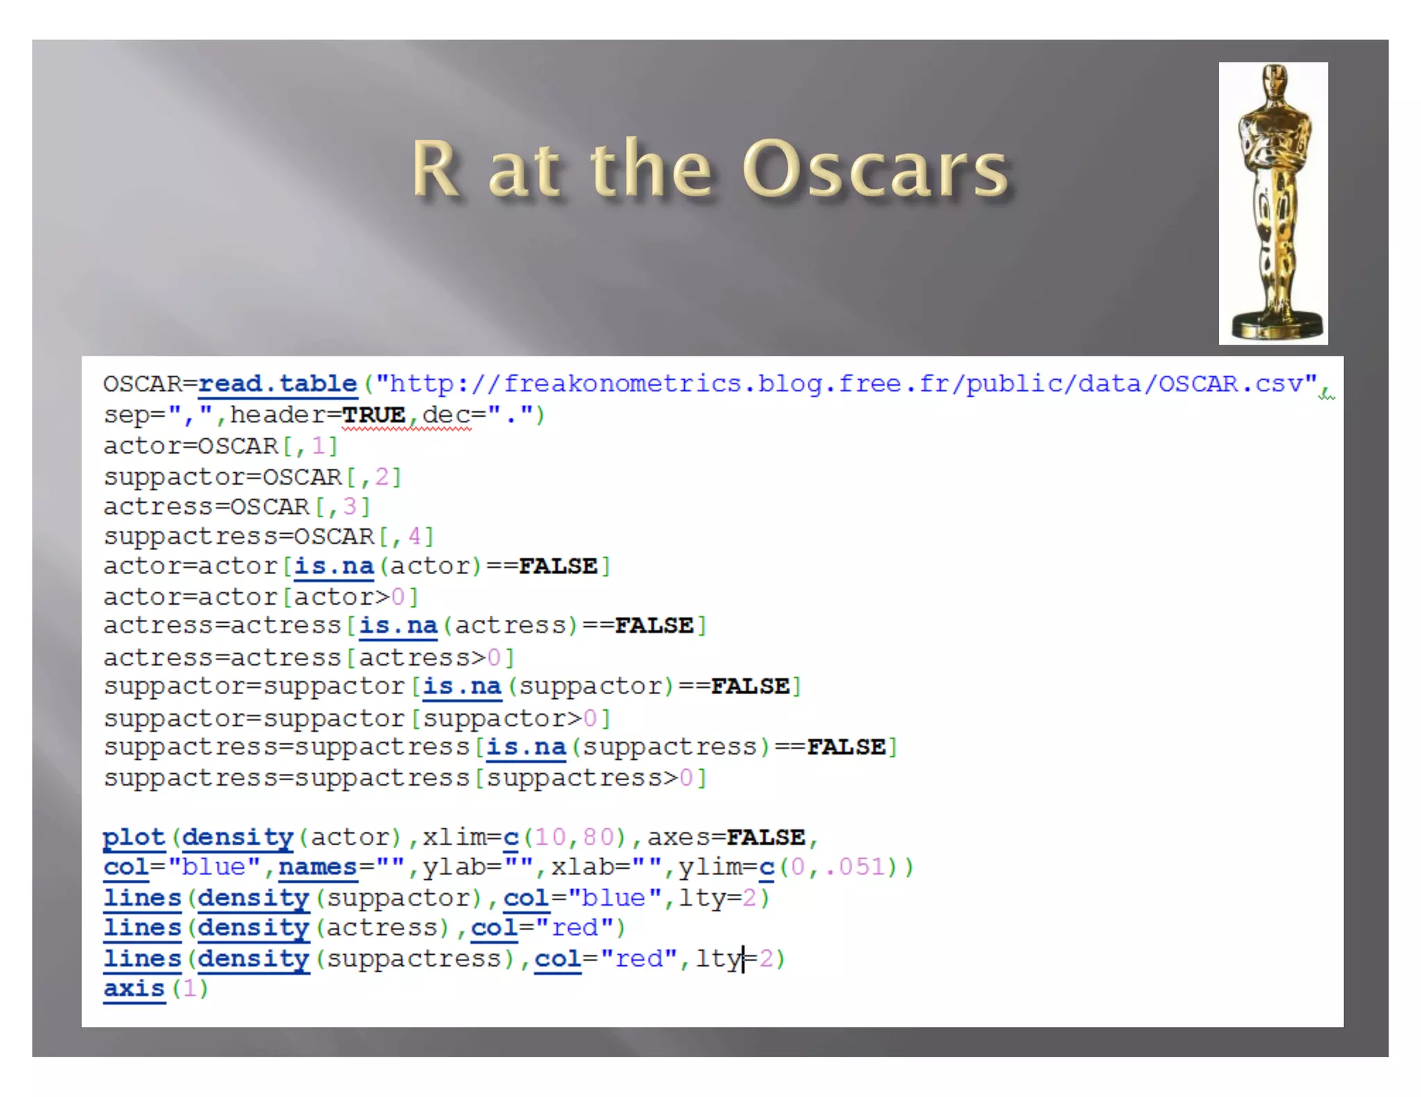Screen dimensions: 1421x1097
Task: Click the 'col' link before "blue" in plot
Action: click(126, 867)
